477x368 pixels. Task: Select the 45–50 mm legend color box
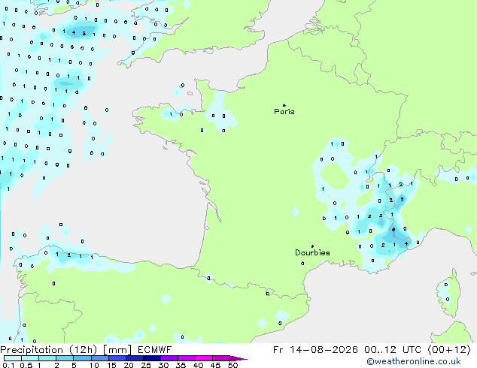(x=221, y=358)
